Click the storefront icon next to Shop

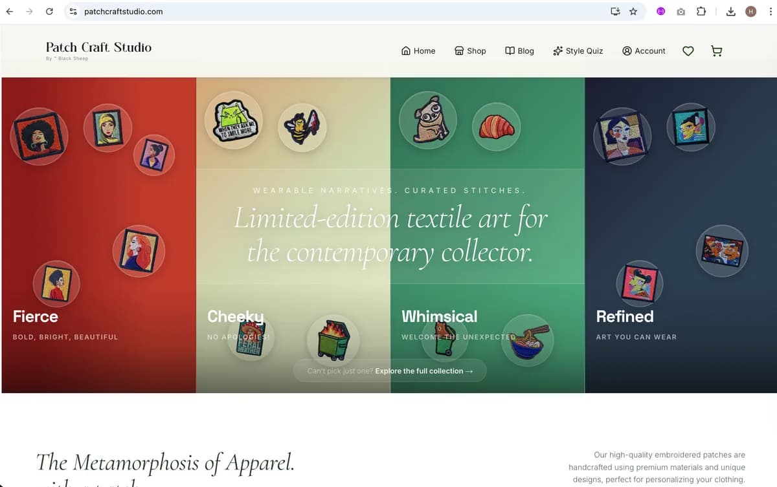459,50
